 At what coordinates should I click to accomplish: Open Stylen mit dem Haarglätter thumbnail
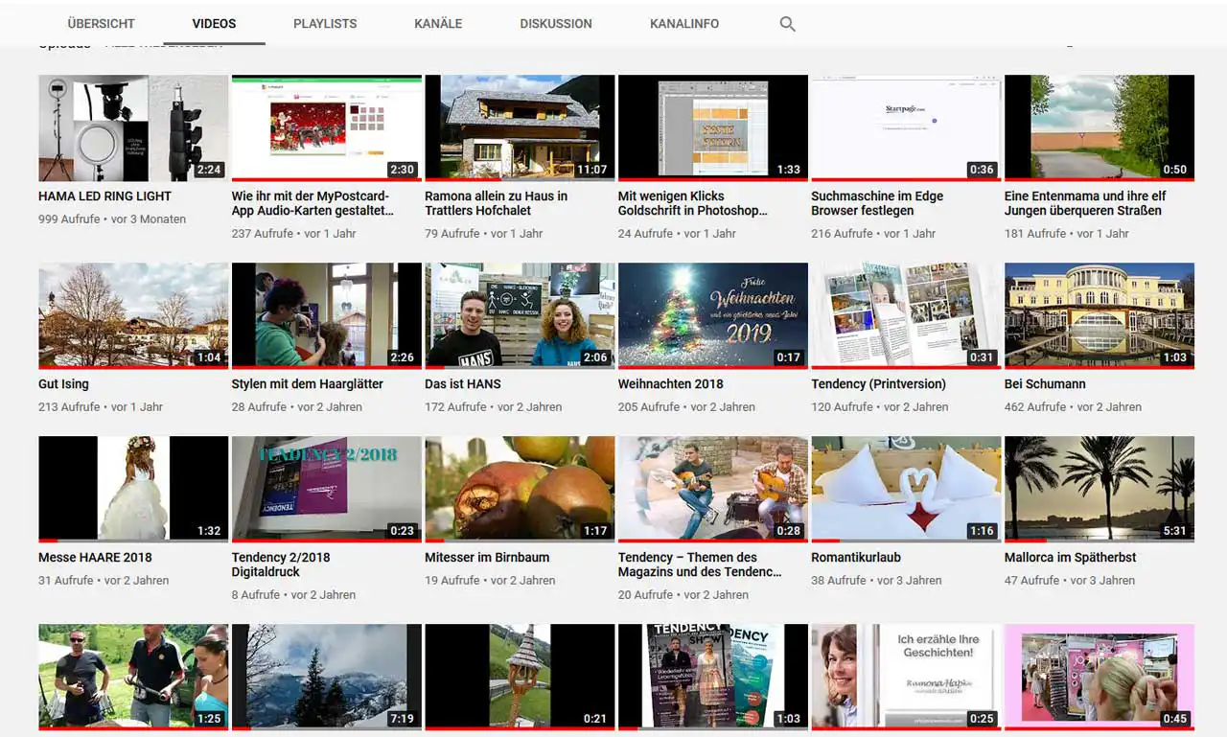327,316
